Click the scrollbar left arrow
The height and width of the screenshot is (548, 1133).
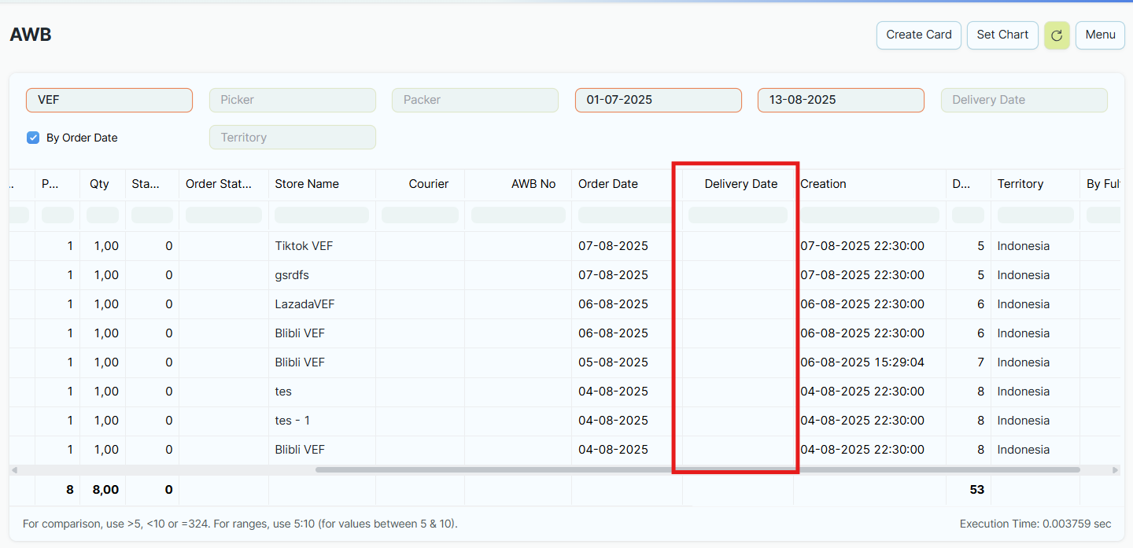pos(14,470)
